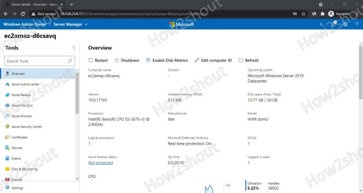Screen dimensions: 363x193
Task: Click CPU utilization value 5.22%
Action: click(x=253, y=188)
